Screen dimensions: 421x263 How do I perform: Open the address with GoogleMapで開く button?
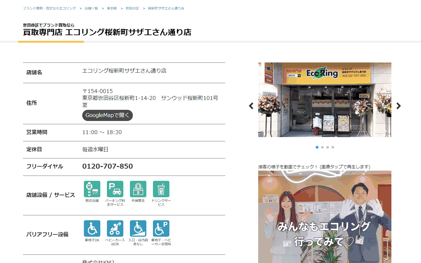point(108,115)
